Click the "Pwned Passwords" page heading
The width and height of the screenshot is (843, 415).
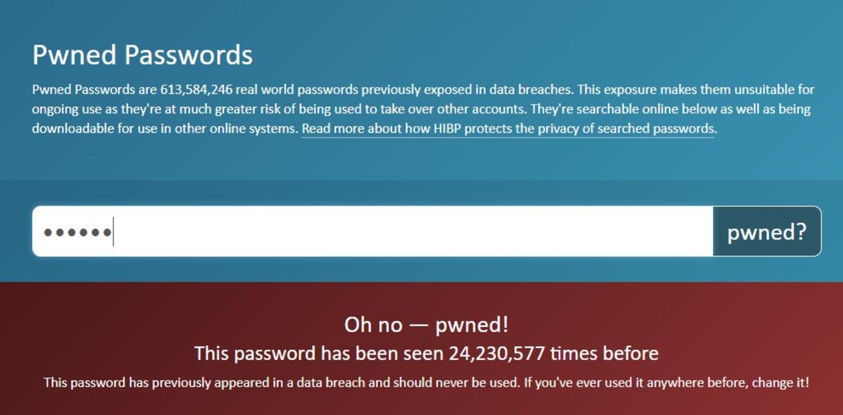coord(142,55)
